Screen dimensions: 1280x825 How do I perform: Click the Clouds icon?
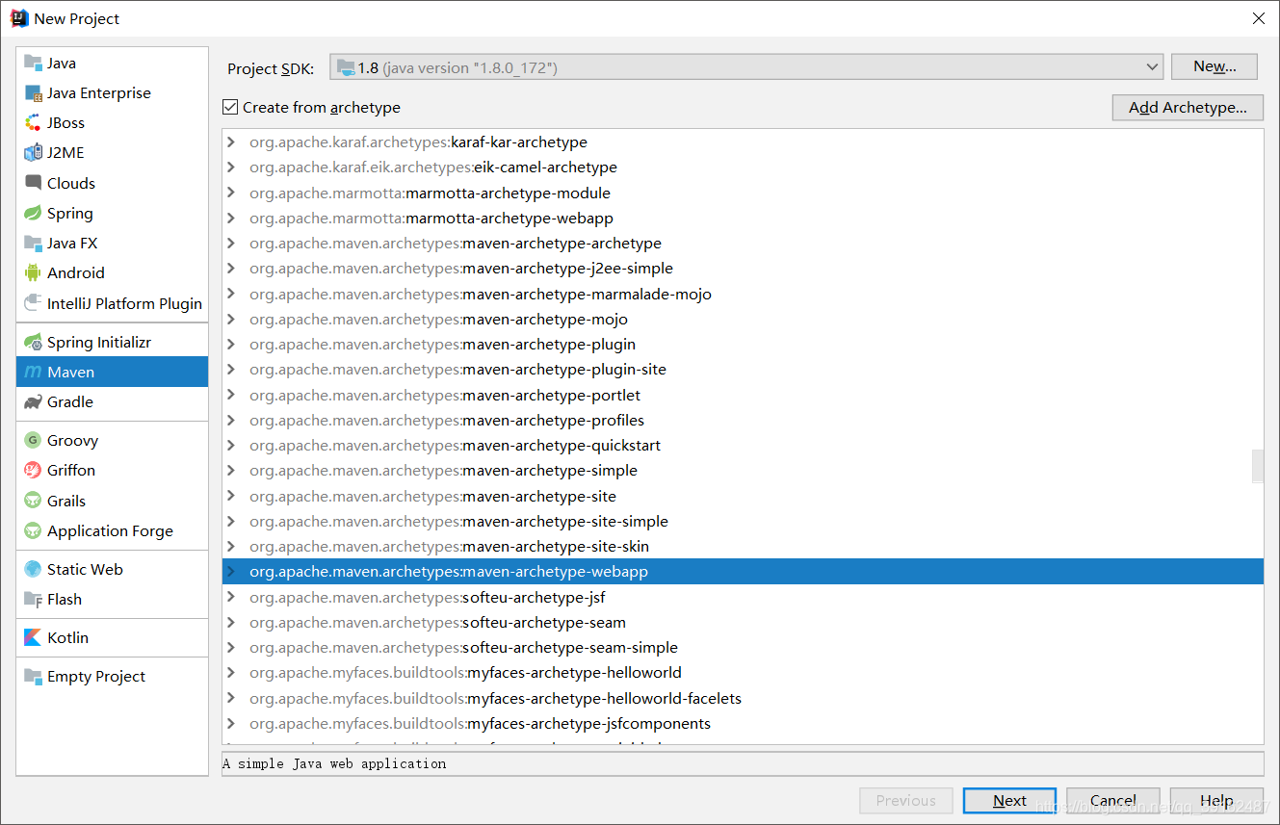[x=33, y=183]
